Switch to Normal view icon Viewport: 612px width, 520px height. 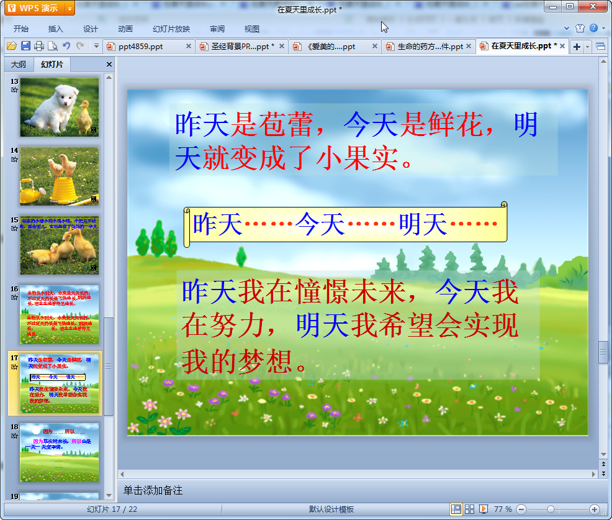(456, 509)
